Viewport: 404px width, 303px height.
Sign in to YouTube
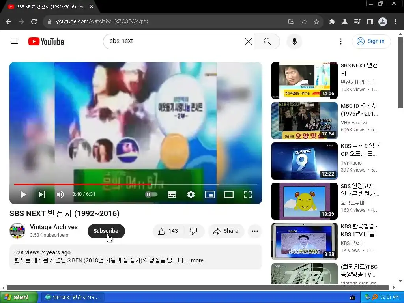371,41
